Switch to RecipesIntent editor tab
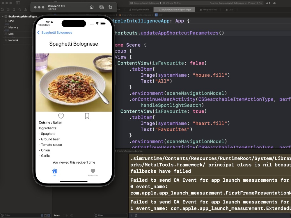 pyautogui.click(x=208, y=10)
